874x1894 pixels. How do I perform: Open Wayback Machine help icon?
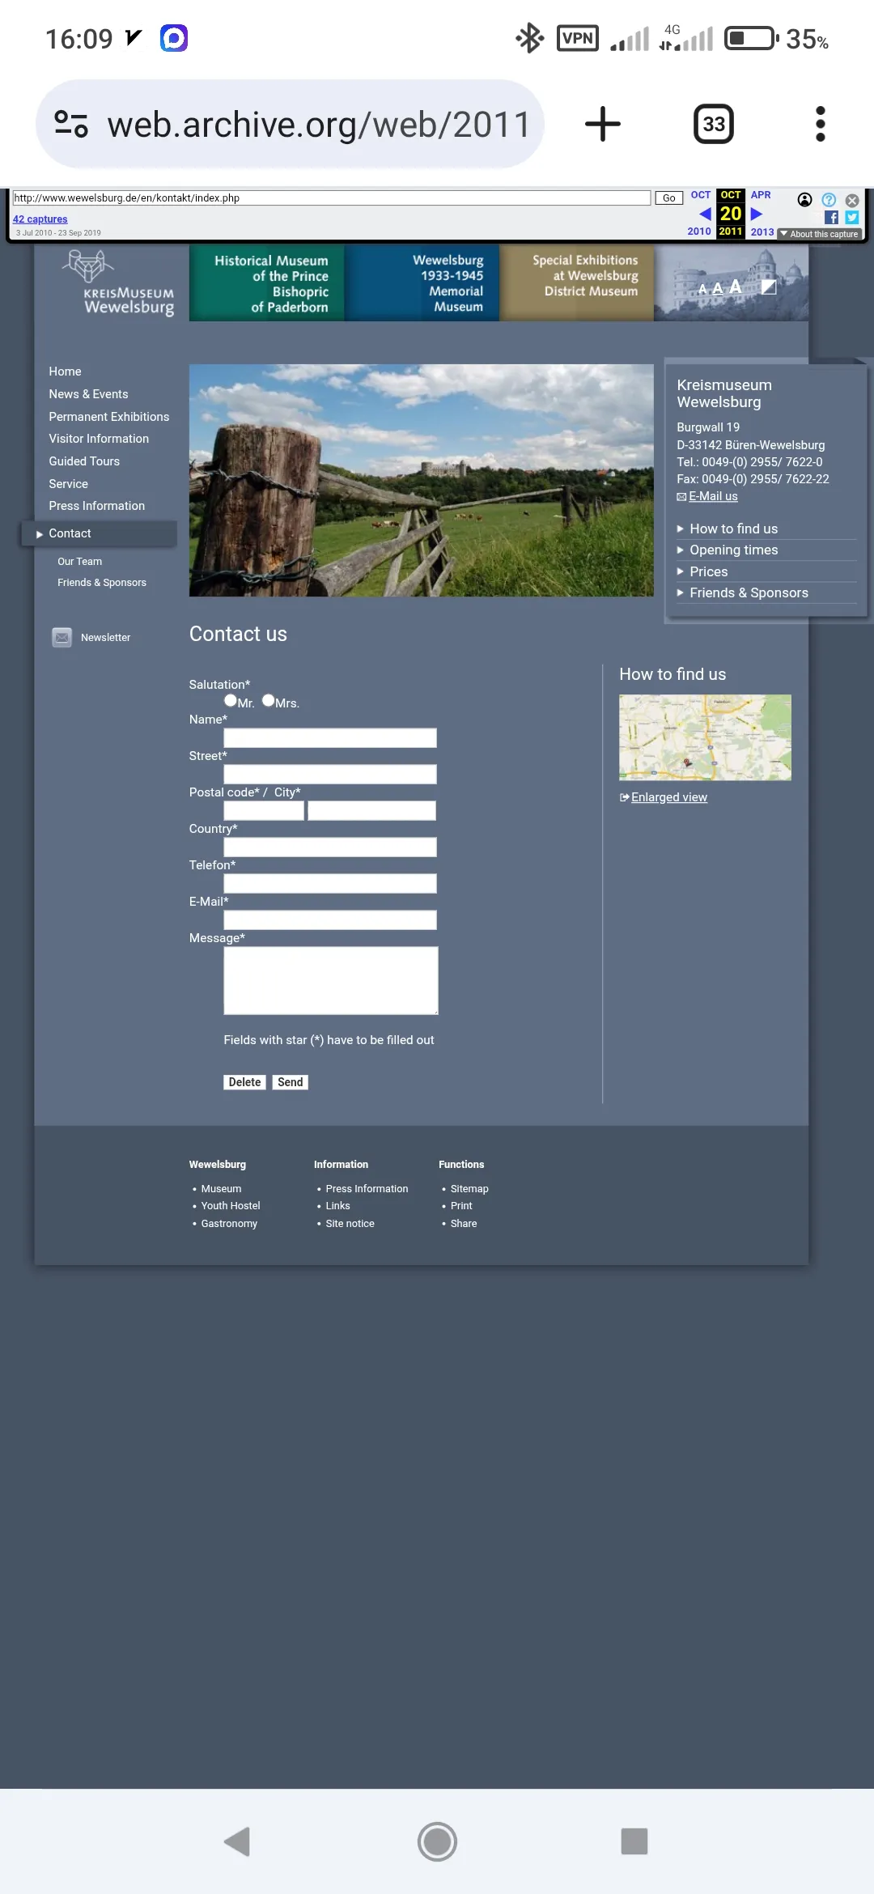pyautogui.click(x=829, y=200)
